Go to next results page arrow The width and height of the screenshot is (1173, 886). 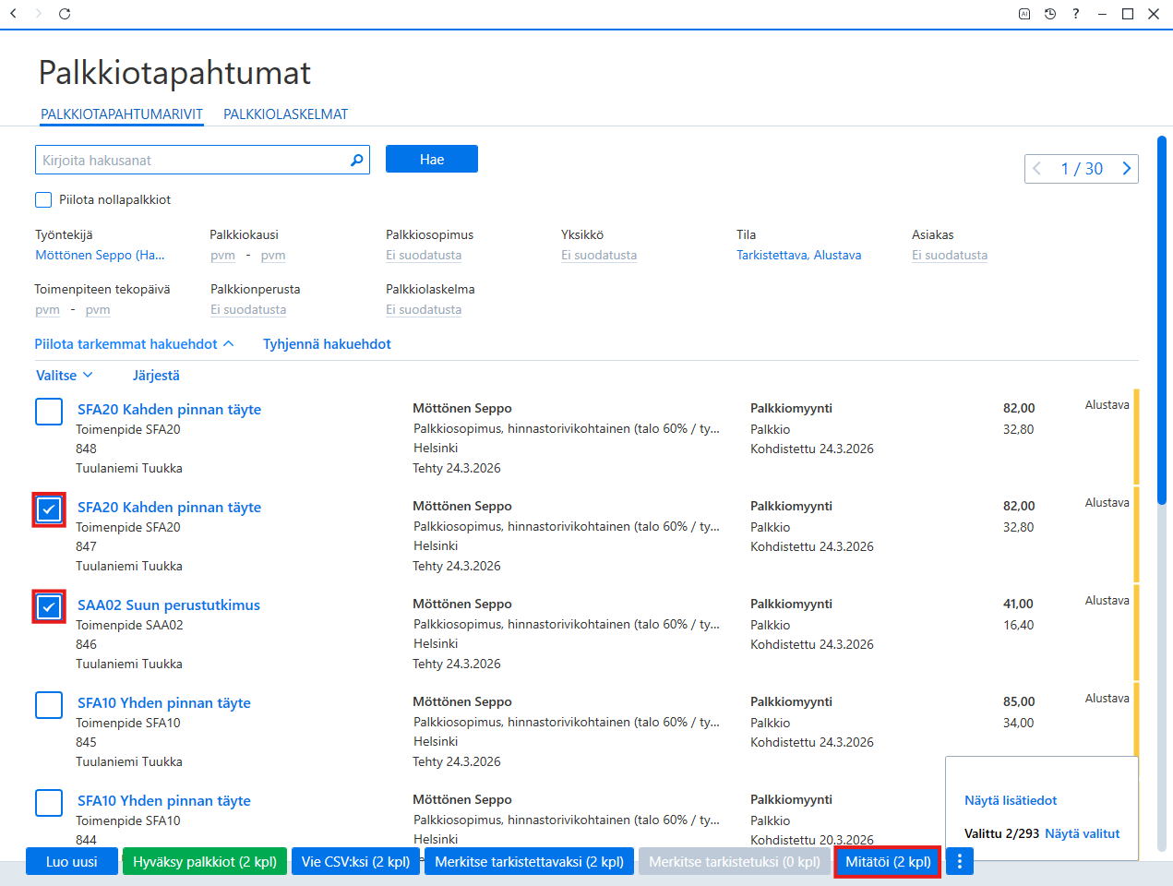point(1126,169)
